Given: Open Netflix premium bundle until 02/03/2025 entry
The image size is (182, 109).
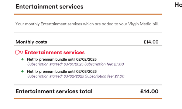Looking at the screenshot, I should (x=62, y=71).
